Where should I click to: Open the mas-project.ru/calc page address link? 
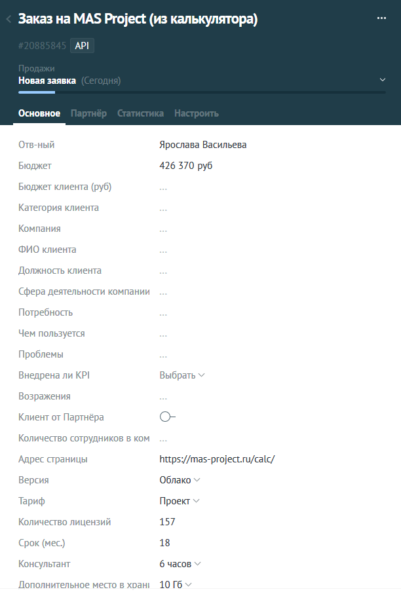217,459
